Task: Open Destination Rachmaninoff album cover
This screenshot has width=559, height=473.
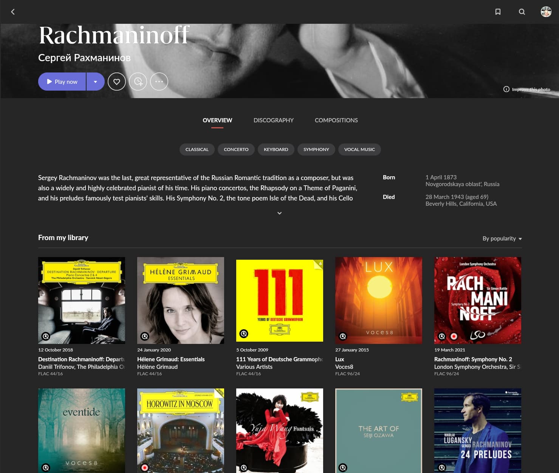Action: 82,300
